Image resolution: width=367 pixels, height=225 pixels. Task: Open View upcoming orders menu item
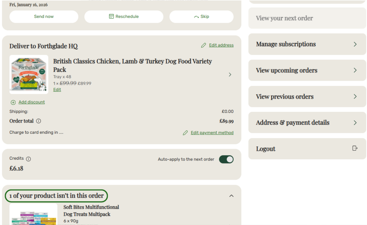pyautogui.click(x=307, y=70)
